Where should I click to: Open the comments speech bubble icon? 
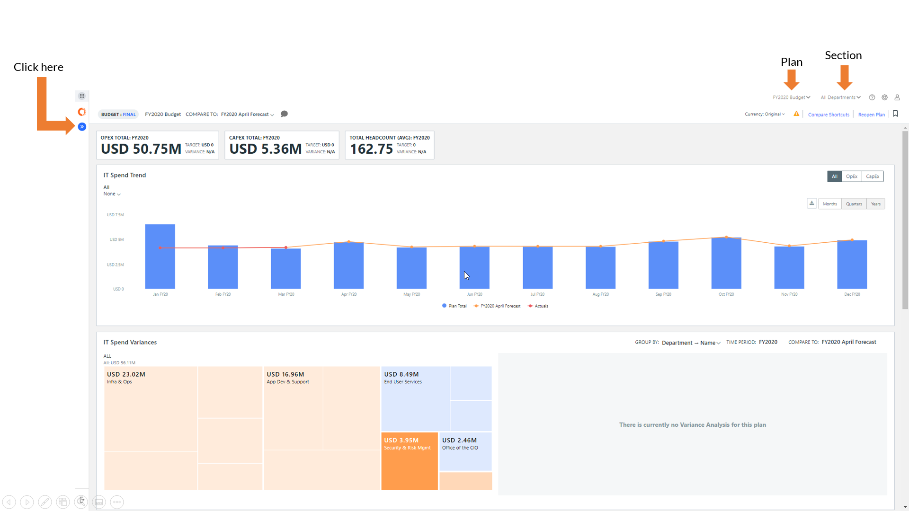(x=284, y=114)
